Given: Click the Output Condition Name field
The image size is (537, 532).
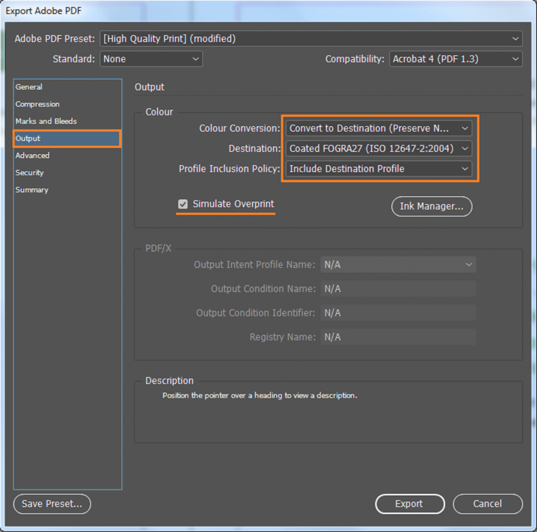Looking at the screenshot, I should coord(399,289).
